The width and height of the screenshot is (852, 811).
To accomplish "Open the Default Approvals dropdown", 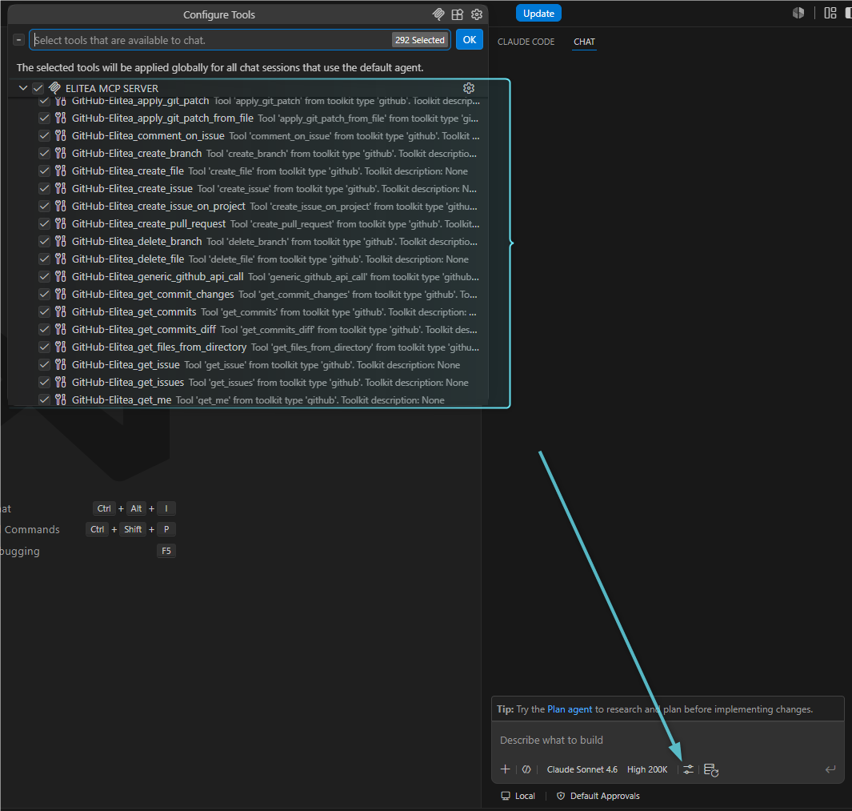I will pos(598,796).
